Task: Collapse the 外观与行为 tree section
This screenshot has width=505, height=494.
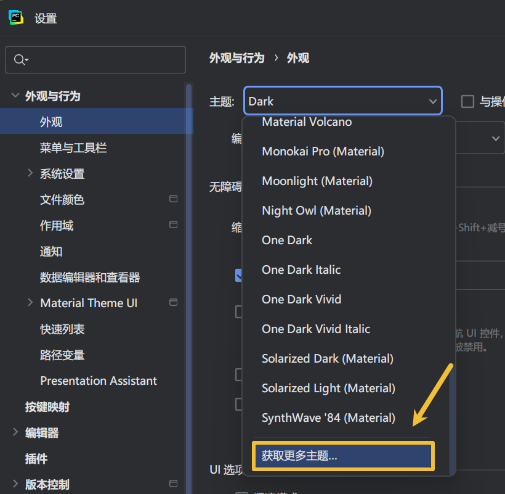Action: tap(15, 96)
